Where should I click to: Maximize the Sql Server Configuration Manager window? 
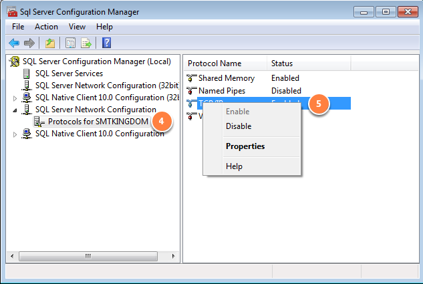point(386,12)
